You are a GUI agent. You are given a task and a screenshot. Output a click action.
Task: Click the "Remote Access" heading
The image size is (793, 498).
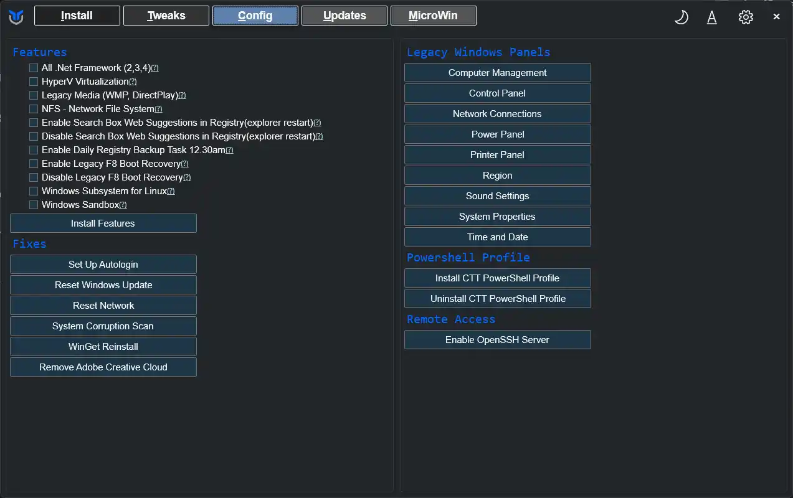(x=451, y=319)
